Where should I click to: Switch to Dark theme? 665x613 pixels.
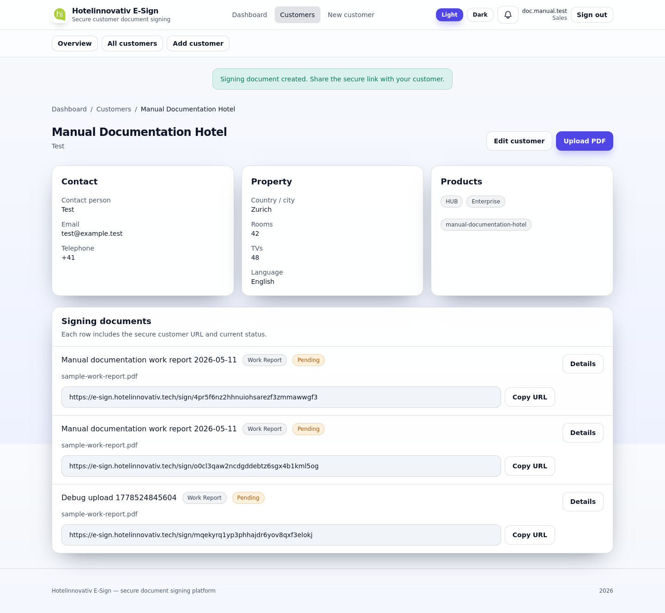click(480, 15)
